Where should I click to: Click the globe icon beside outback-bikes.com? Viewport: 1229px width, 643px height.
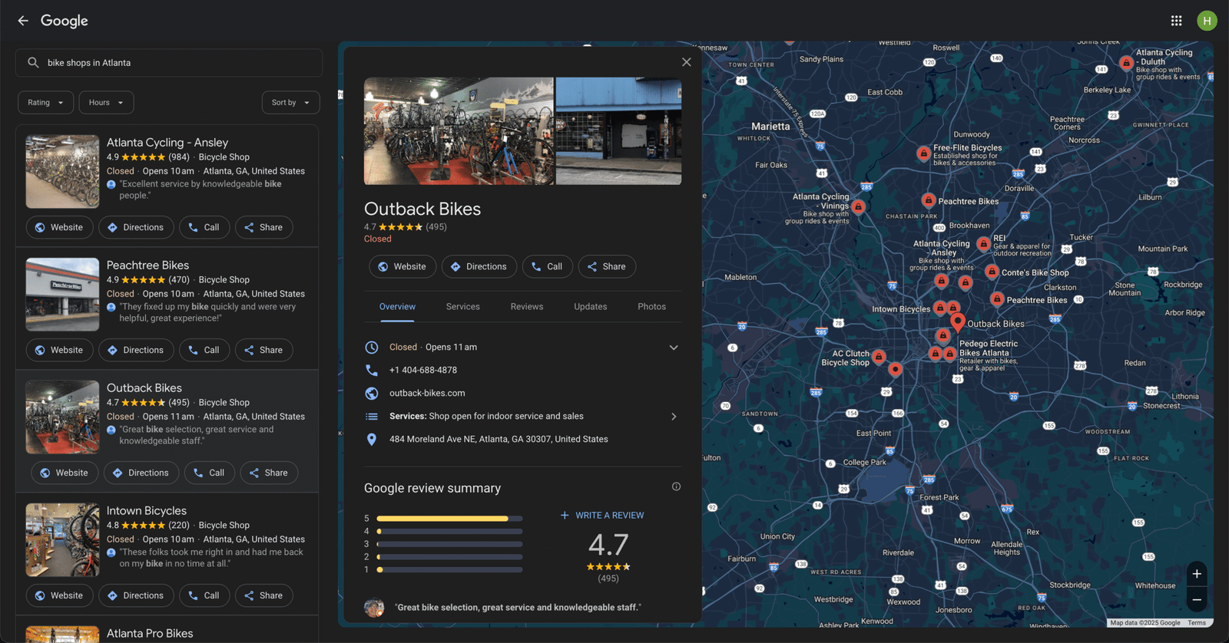point(372,393)
